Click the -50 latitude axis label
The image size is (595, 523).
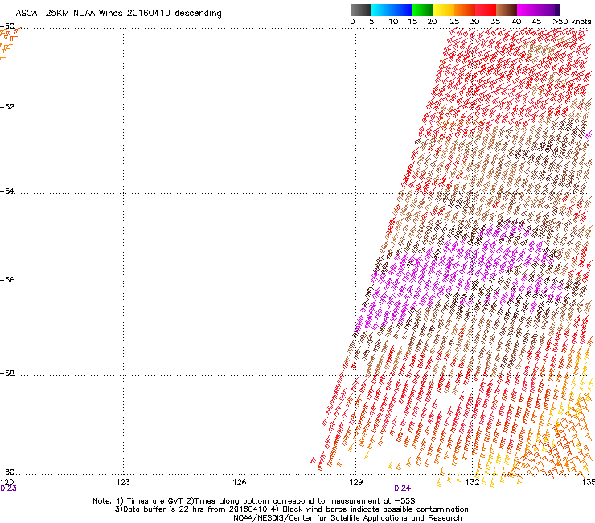pos(7,27)
